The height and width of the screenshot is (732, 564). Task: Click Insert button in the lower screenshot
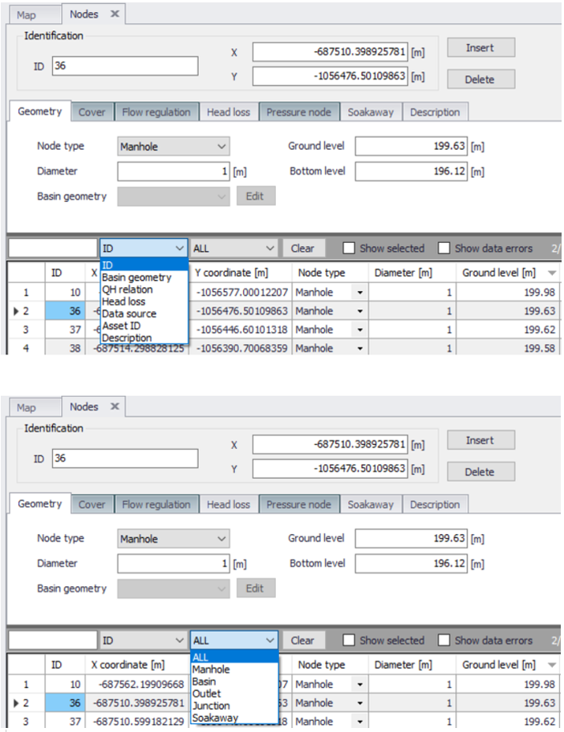pos(481,440)
